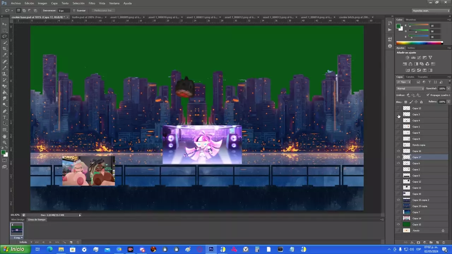Select the Horizontal Type tool

[5, 117]
